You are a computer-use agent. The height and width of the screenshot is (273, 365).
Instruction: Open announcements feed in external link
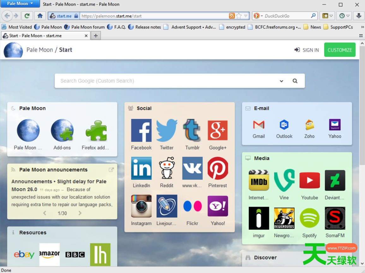(111, 170)
